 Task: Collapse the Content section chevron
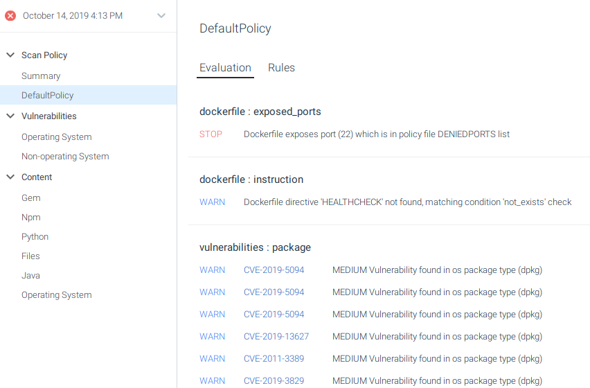[x=10, y=177]
